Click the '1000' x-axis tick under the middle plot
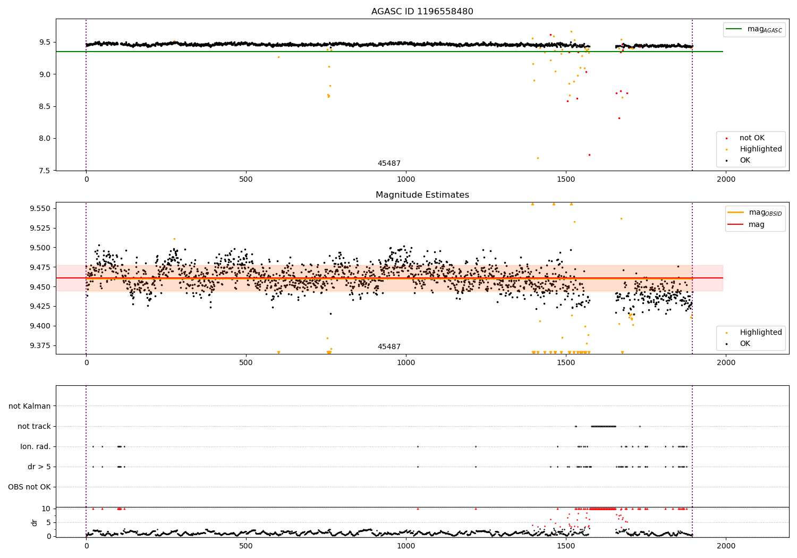This screenshot has height=558, width=797. pos(406,363)
